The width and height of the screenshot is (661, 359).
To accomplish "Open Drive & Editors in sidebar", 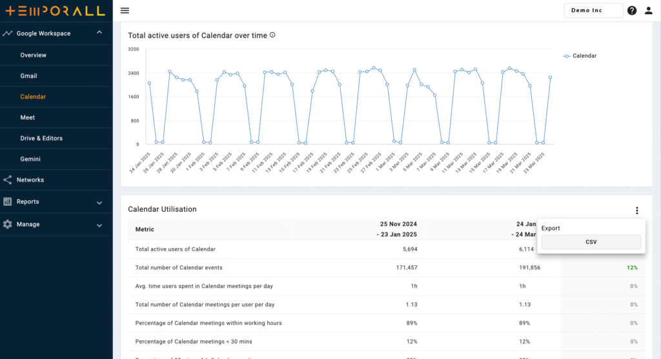I will tap(41, 138).
